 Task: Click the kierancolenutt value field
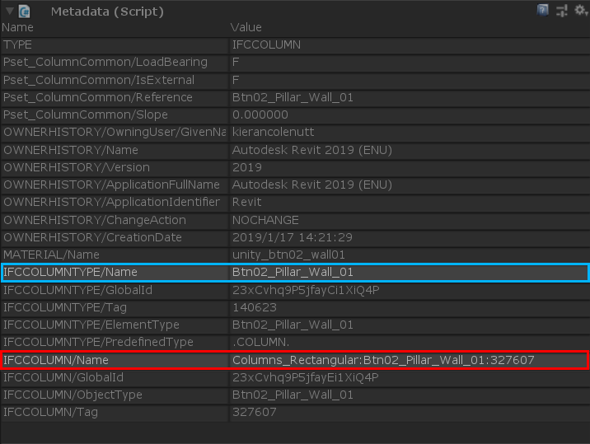410,132
